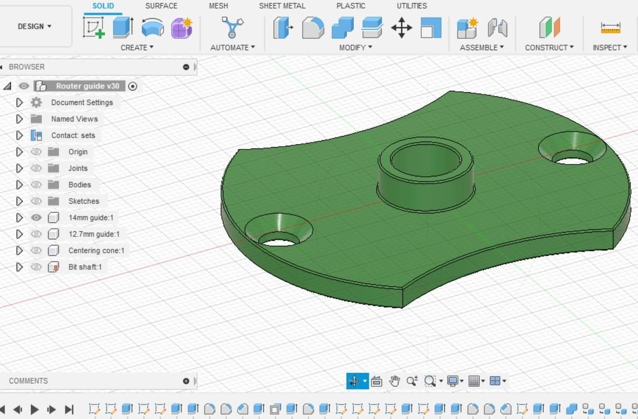Show the Origin folder in the browser

pyautogui.click(x=36, y=151)
